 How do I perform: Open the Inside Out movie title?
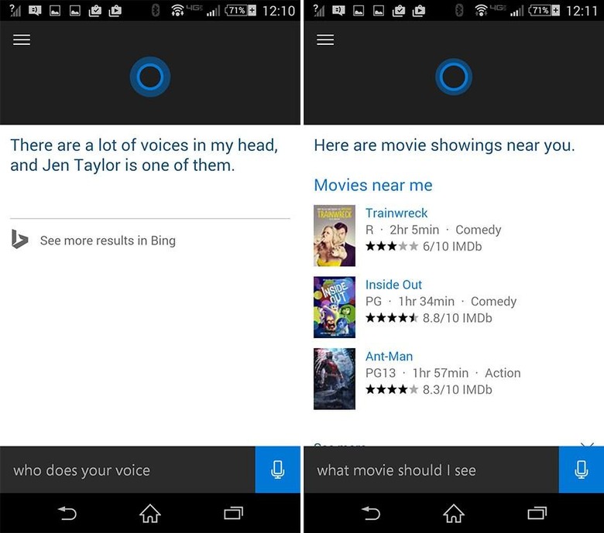coord(393,285)
